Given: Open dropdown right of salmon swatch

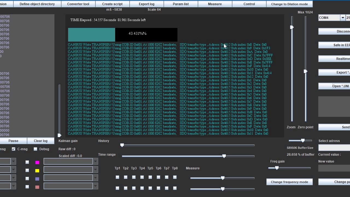Looking at the screenshot, I should tap(95, 186).
